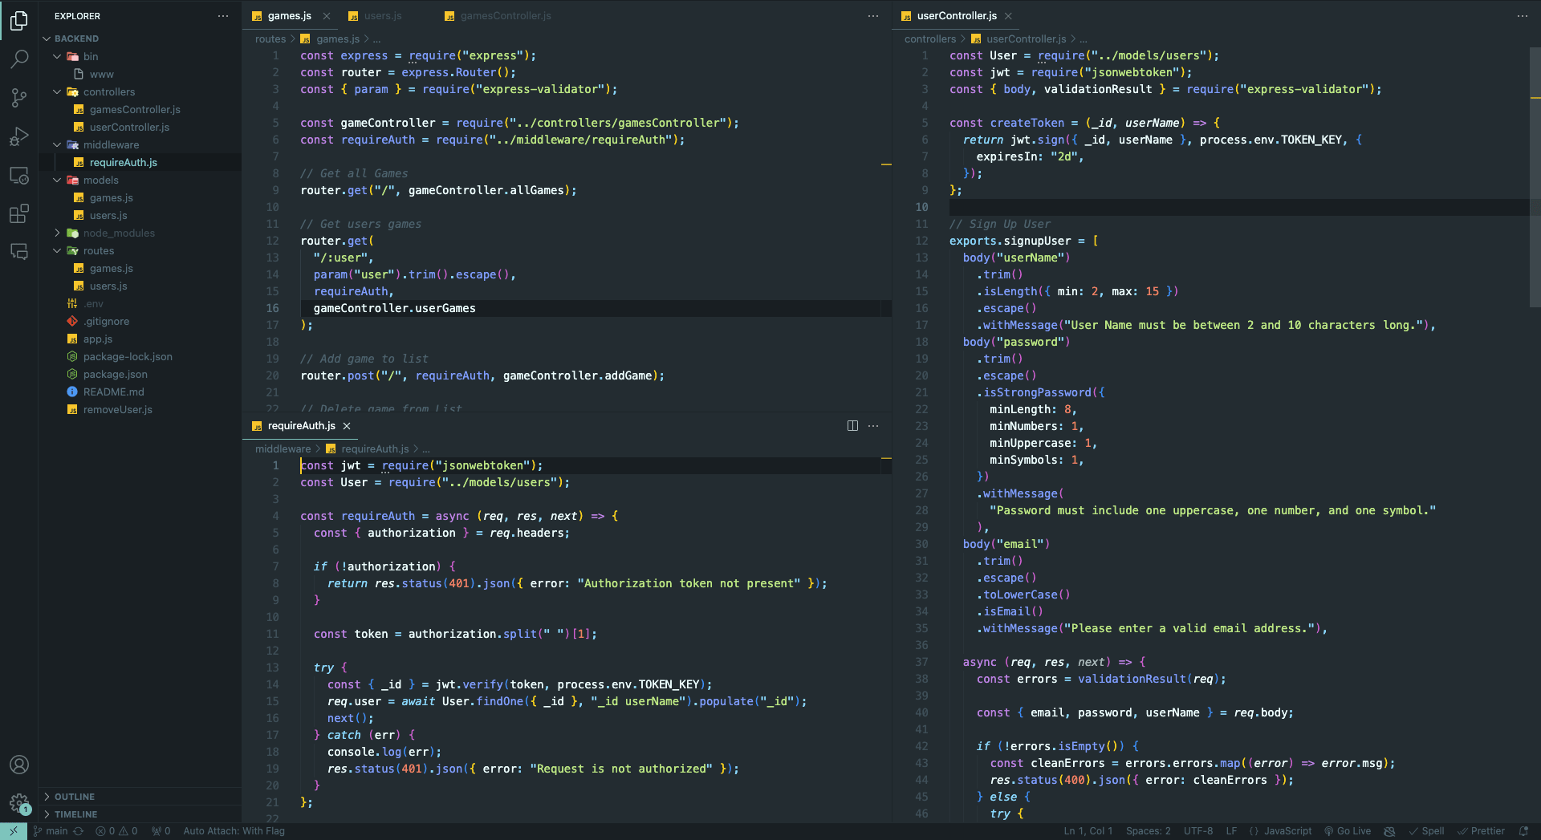Screen dimensions: 1541x840
Task: Switch to the users.js tab
Action: pos(383,16)
